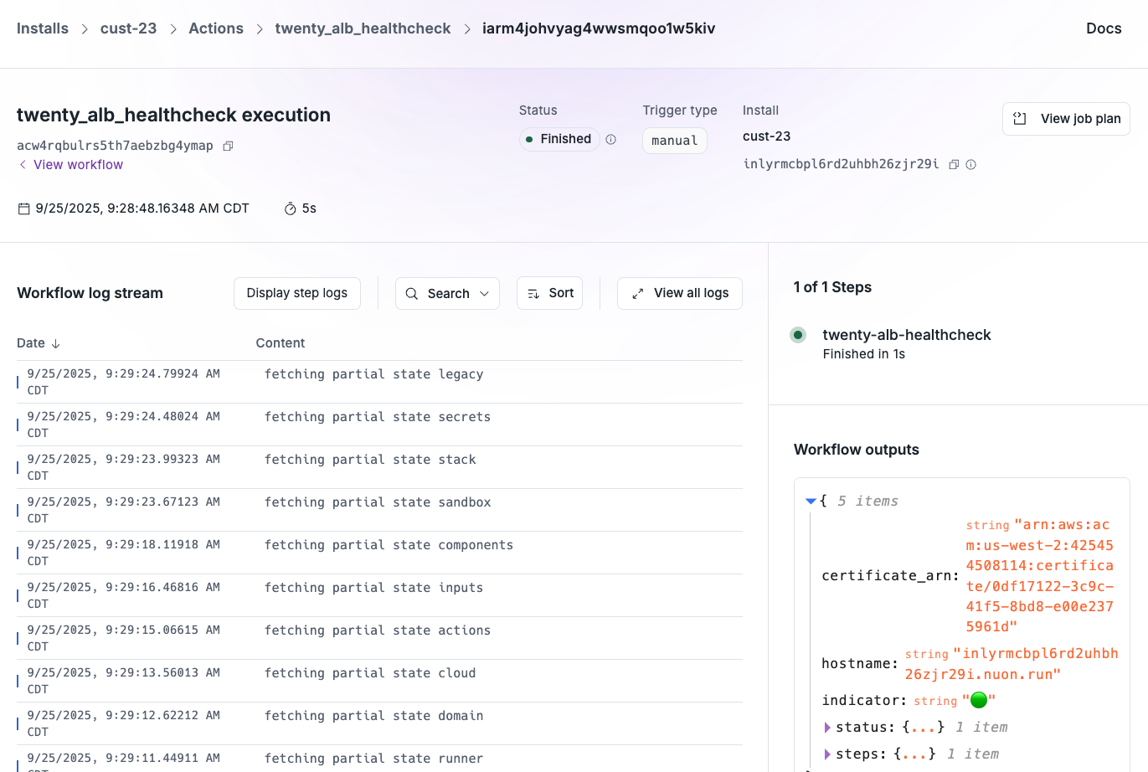Image resolution: width=1148 pixels, height=772 pixels.
Task: Click the info icon beside Finished status
Action: [x=611, y=140]
